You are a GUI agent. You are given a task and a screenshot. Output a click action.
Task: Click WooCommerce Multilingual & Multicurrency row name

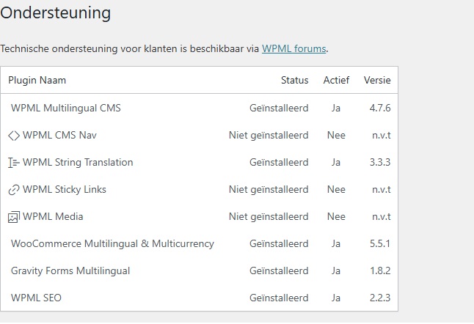pos(112,243)
